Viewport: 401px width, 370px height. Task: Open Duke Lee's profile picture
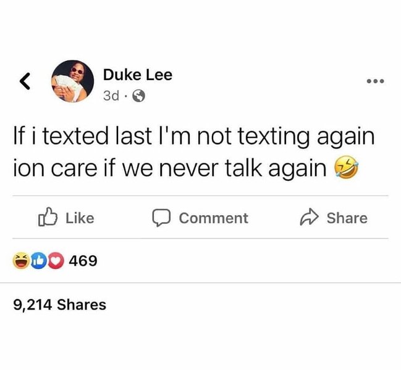73,81
